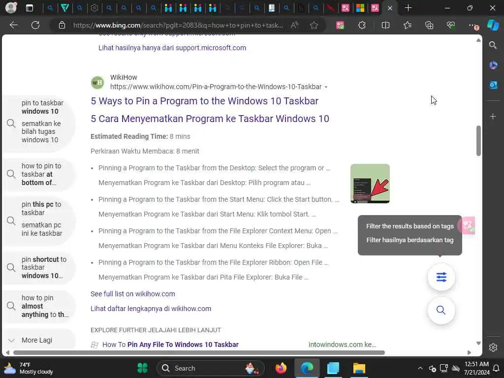Open sidebar settings gear
The image size is (504, 378).
493,347
